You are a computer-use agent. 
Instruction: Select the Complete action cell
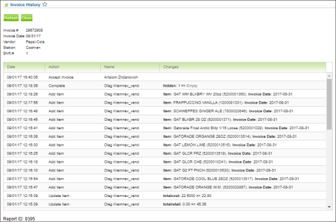pyautogui.click(x=57, y=86)
